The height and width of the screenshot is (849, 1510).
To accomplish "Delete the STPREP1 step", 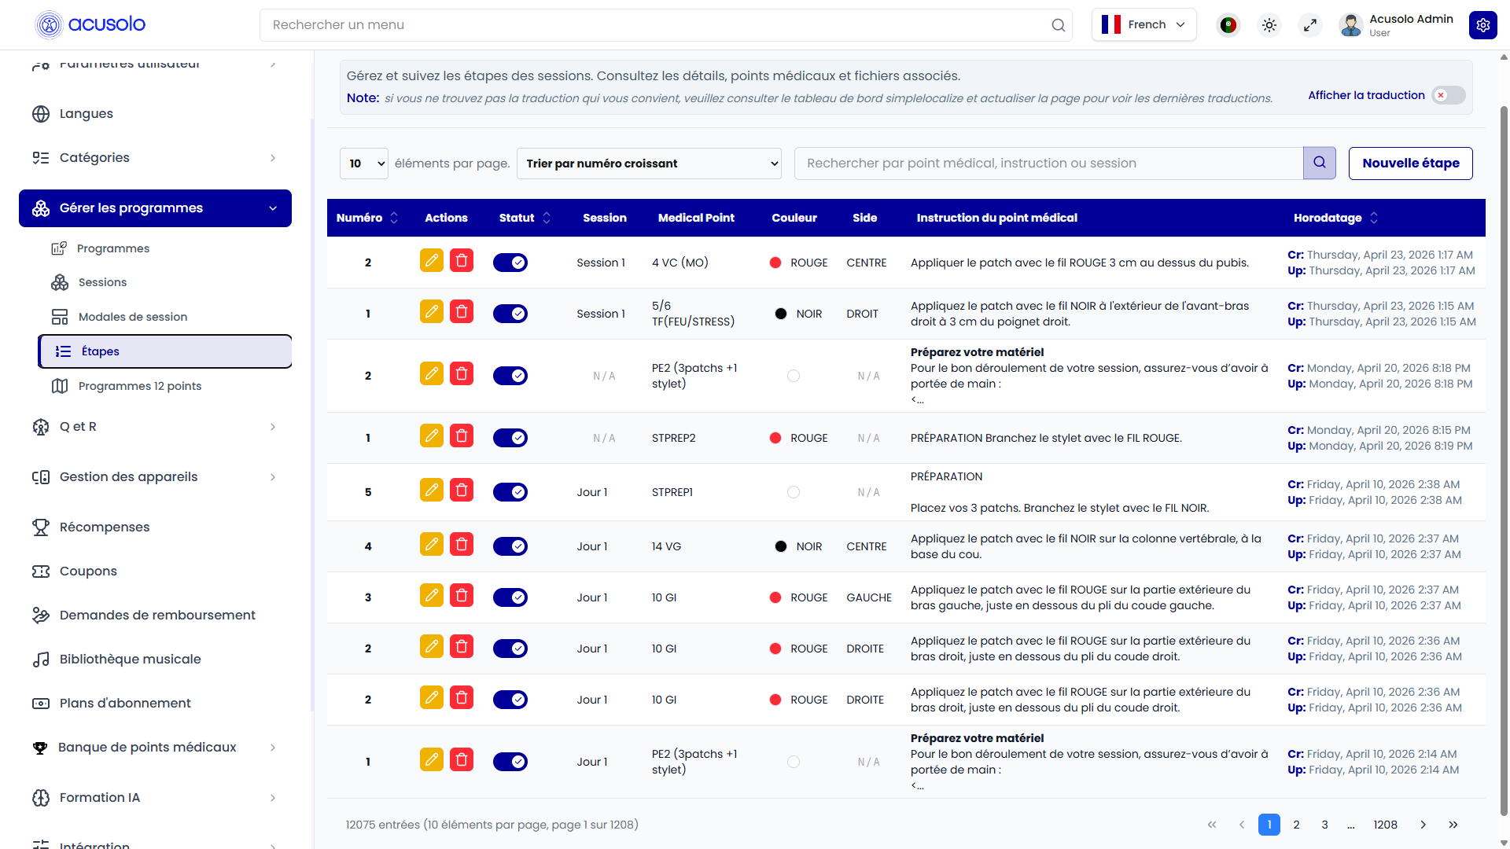I will pyautogui.click(x=462, y=491).
